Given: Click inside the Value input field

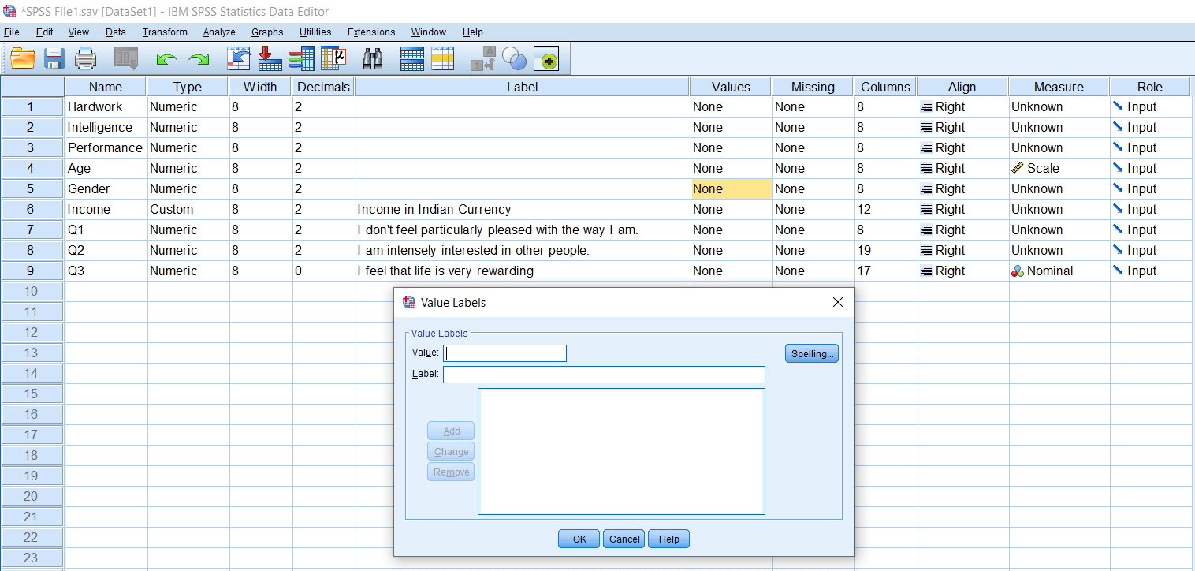Looking at the screenshot, I should pyautogui.click(x=504, y=353).
